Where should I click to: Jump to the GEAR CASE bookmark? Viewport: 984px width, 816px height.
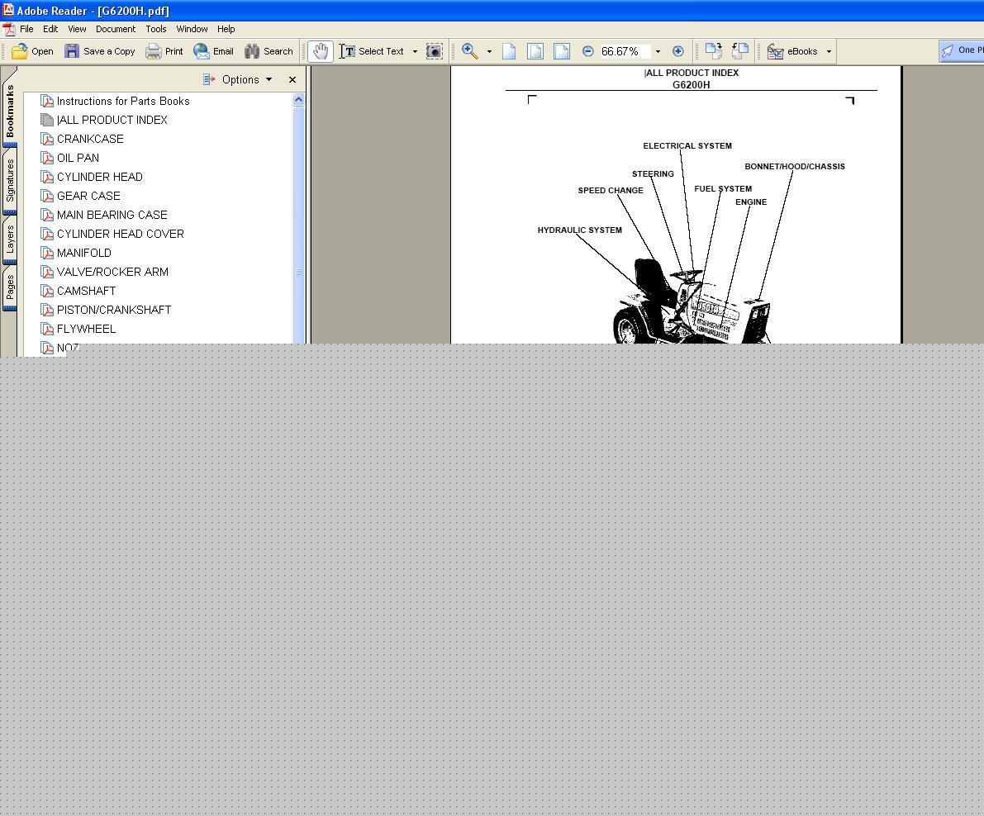point(88,196)
